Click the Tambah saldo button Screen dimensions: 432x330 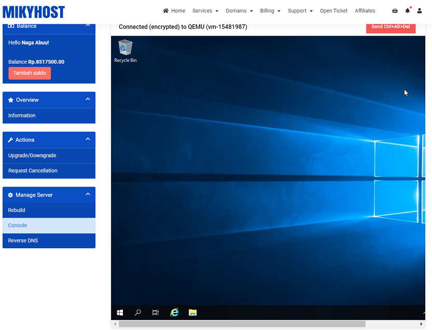coord(30,73)
